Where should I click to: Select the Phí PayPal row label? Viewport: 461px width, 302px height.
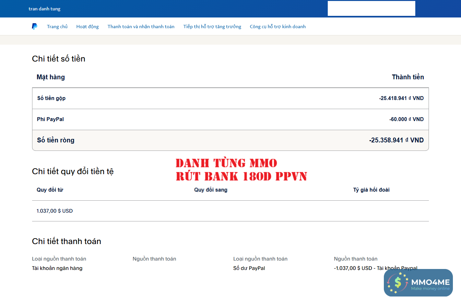tap(50, 119)
